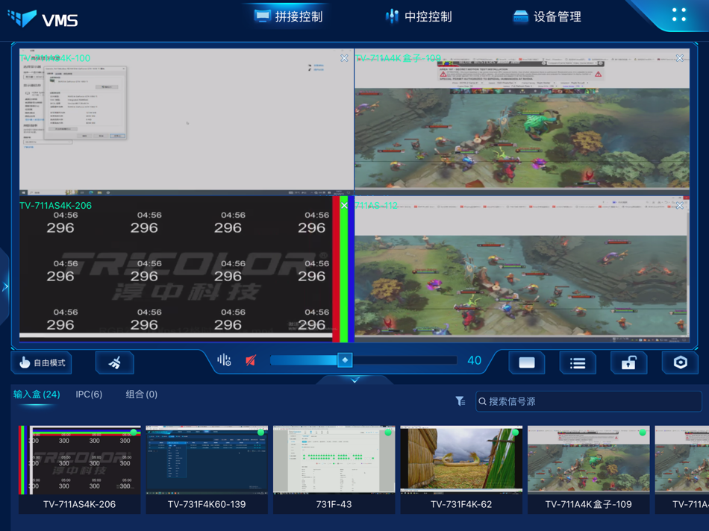Click the 自由模式 button
The width and height of the screenshot is (709, 531).
[x=42, y=362]
